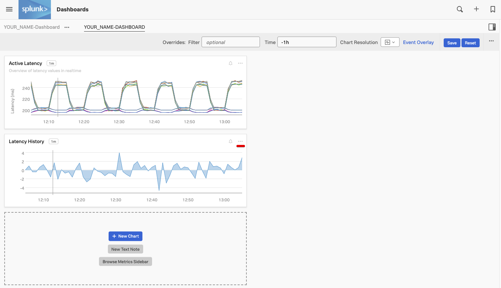Click the plus create icon in header

[x=476, y=9]
